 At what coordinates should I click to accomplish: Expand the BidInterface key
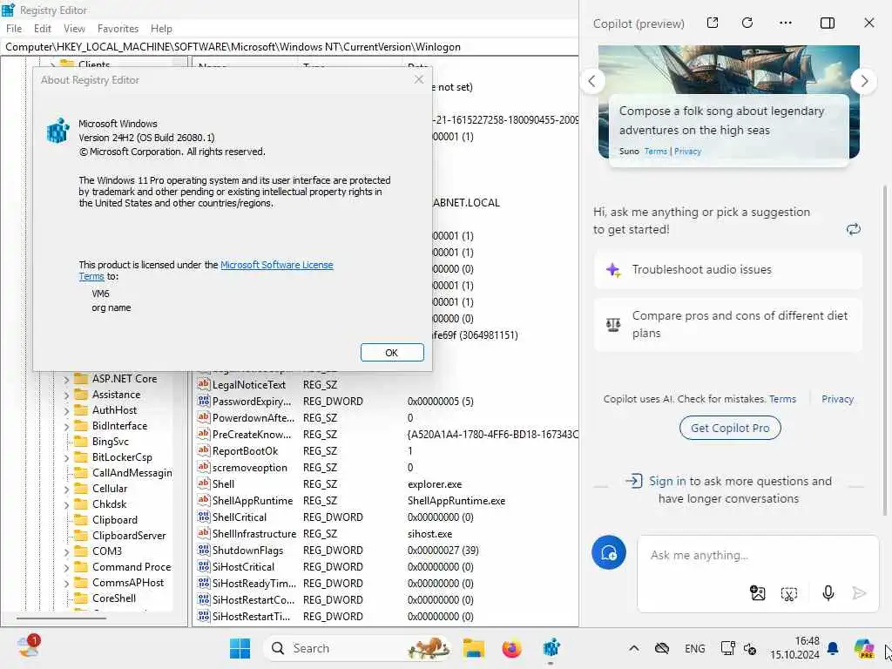66,426
